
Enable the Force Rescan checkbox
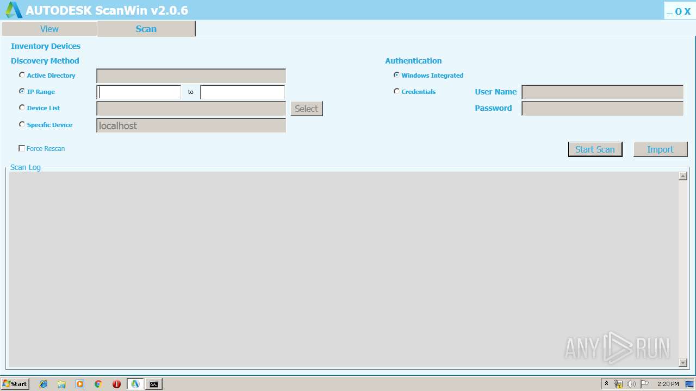click(x=22, y=148)
